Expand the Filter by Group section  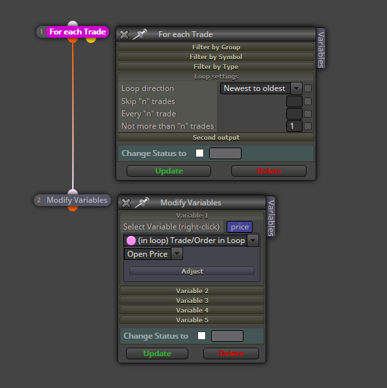click(x=216, y=47)
